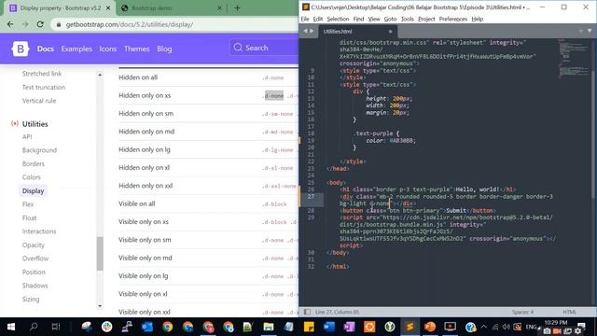Open the Find menu
The height and width of the screenshot is (336, 597).
click(x=358, y=19)
